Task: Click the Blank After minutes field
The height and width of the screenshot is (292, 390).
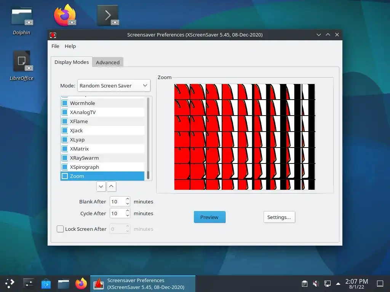Action: click(117, 202)
